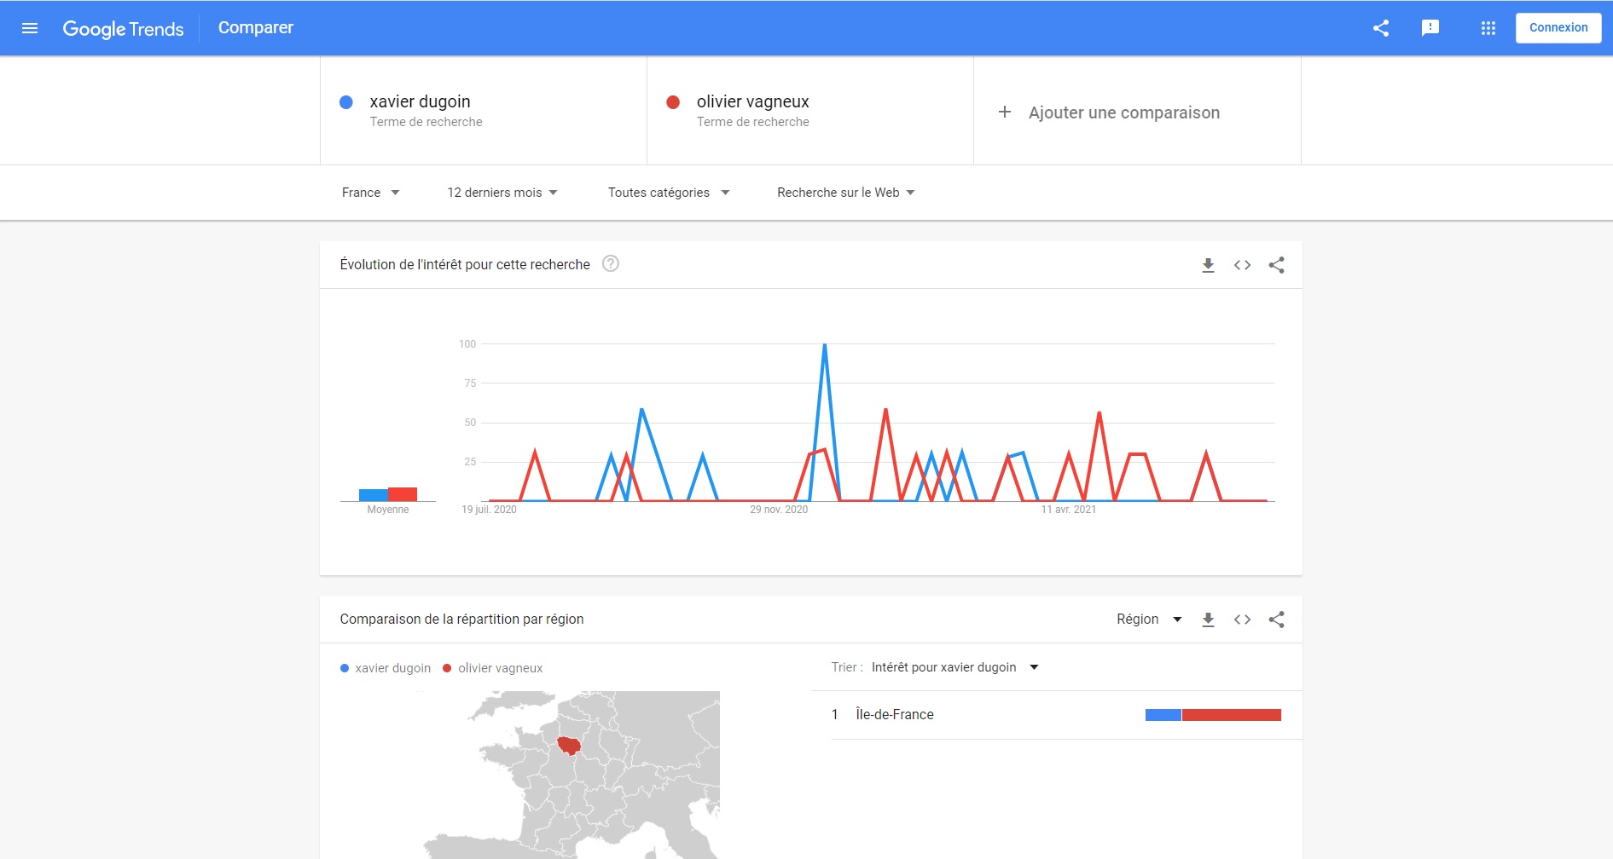Open the Google apps grid
This screenshot has width=1613, height=859.
click(x=1488, y=28)
